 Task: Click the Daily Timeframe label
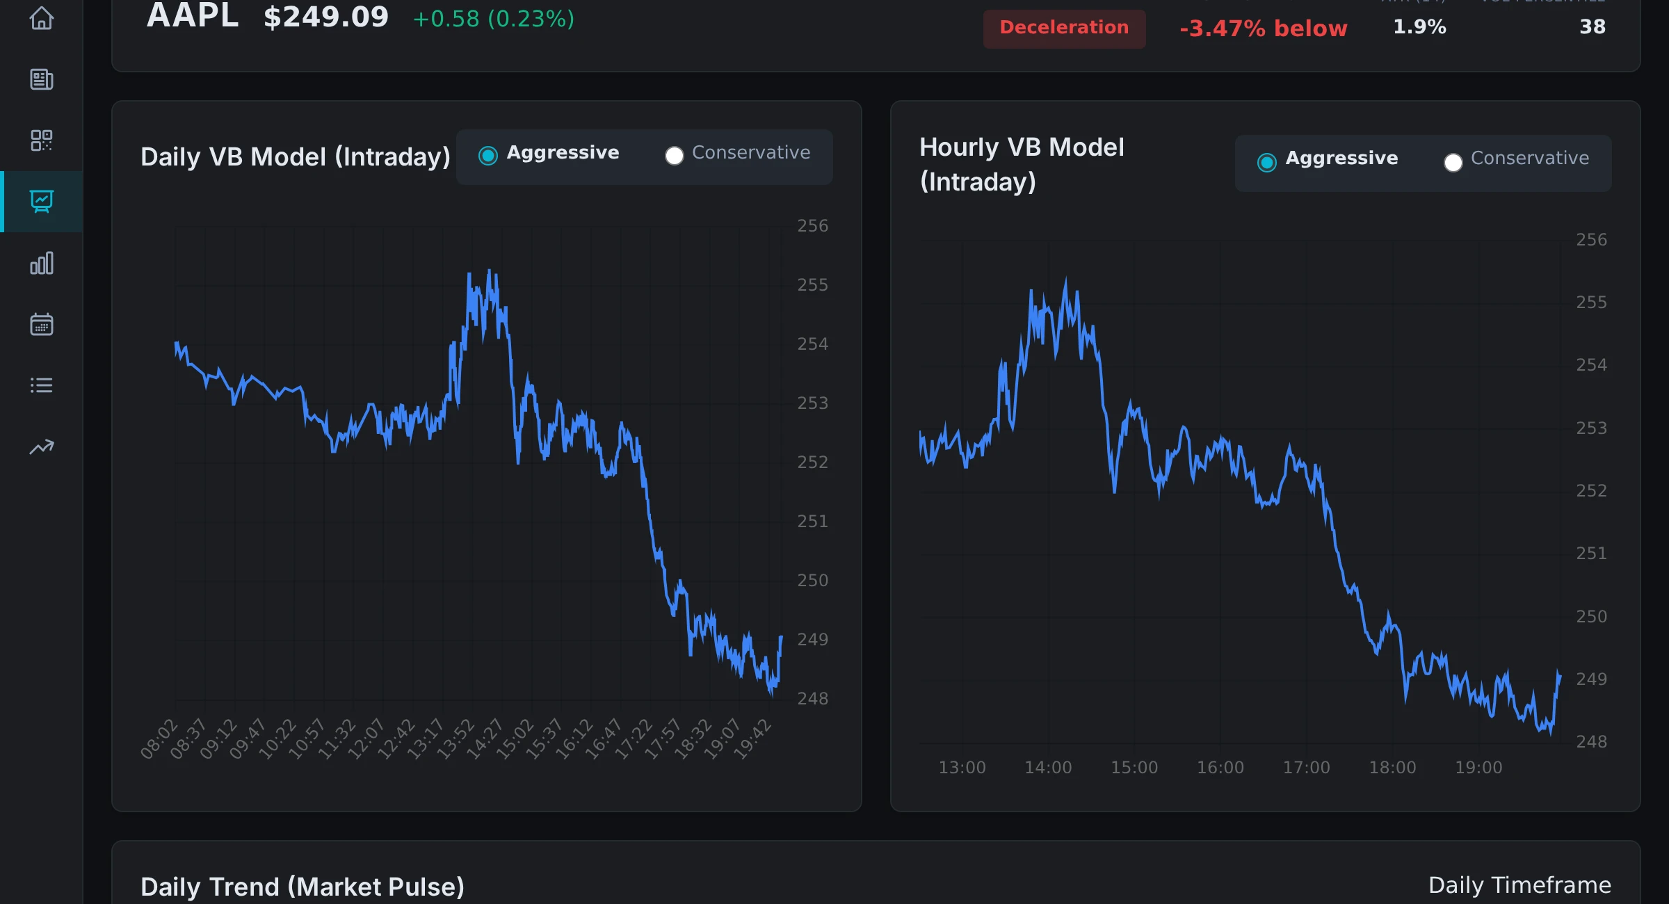[x=1519, y=885]
